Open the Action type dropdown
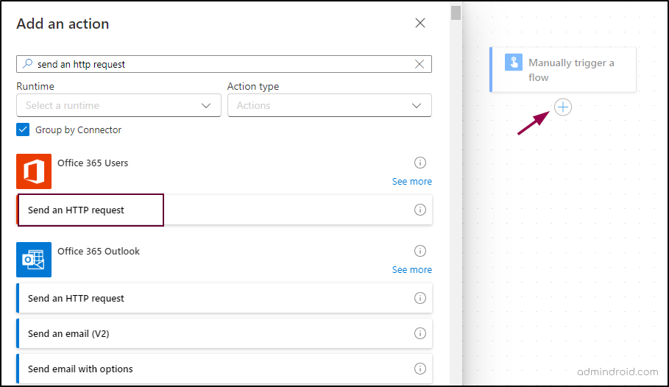The image size is (669, 387). [329, 105]
